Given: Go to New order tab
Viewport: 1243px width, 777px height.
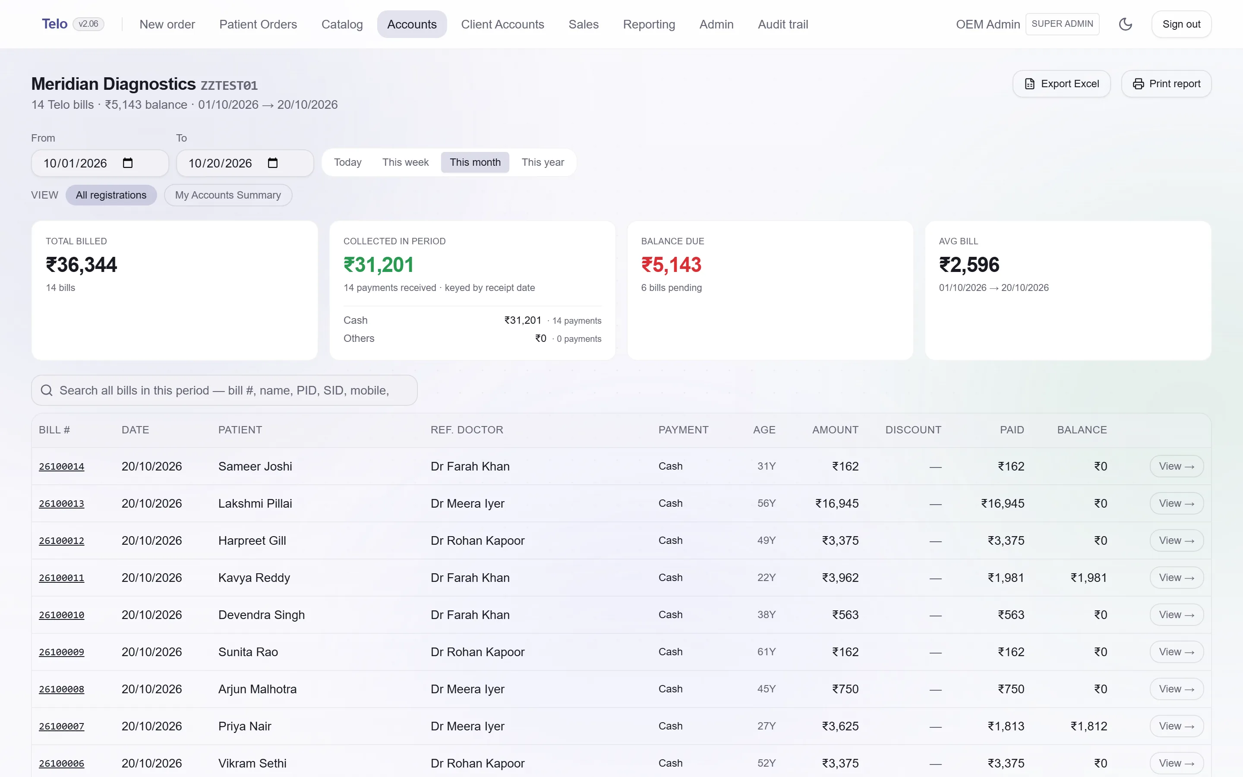Looking at the screenshot, I should coord(167,24).
